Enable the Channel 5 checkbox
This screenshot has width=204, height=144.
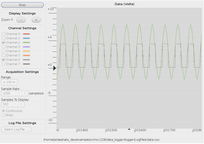(x=3, y=55)
